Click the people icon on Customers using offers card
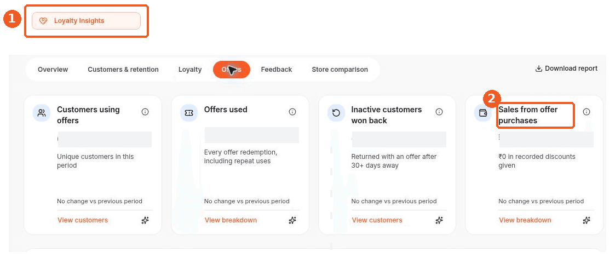Viewport: 615px width, 263px height. point(42,113)
